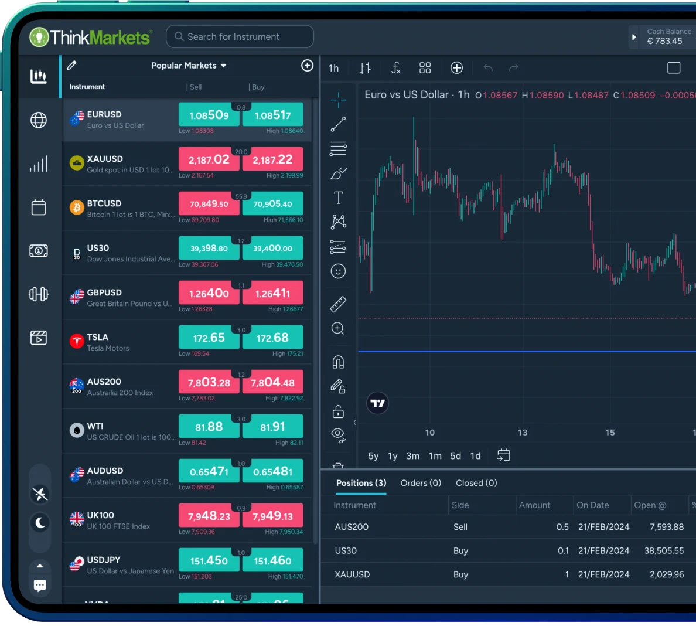Image resolution: width=696 pixels, height=626 pixels.
Task: Open the emoji annotation tool
Action: (x=338, y=271)
